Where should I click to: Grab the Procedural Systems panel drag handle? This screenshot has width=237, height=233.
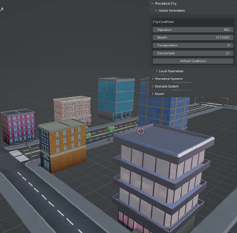(234, 79)
